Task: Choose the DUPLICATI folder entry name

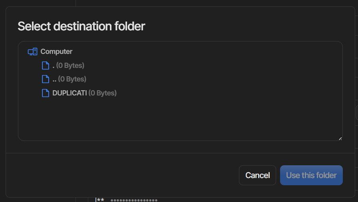Action: [70, 93]
